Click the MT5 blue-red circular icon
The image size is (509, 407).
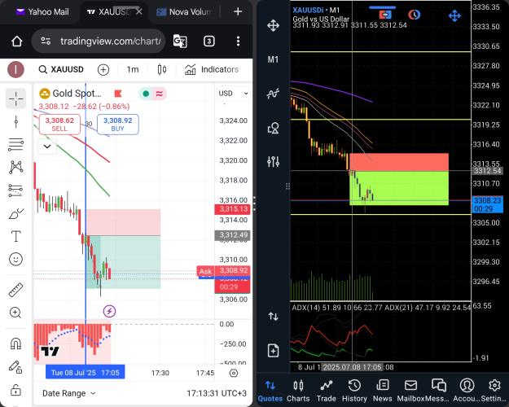(414, 15)
